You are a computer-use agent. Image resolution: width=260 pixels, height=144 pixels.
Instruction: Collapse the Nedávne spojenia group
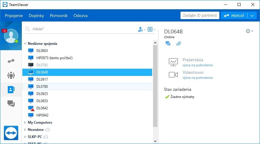(x=25, y=44)
